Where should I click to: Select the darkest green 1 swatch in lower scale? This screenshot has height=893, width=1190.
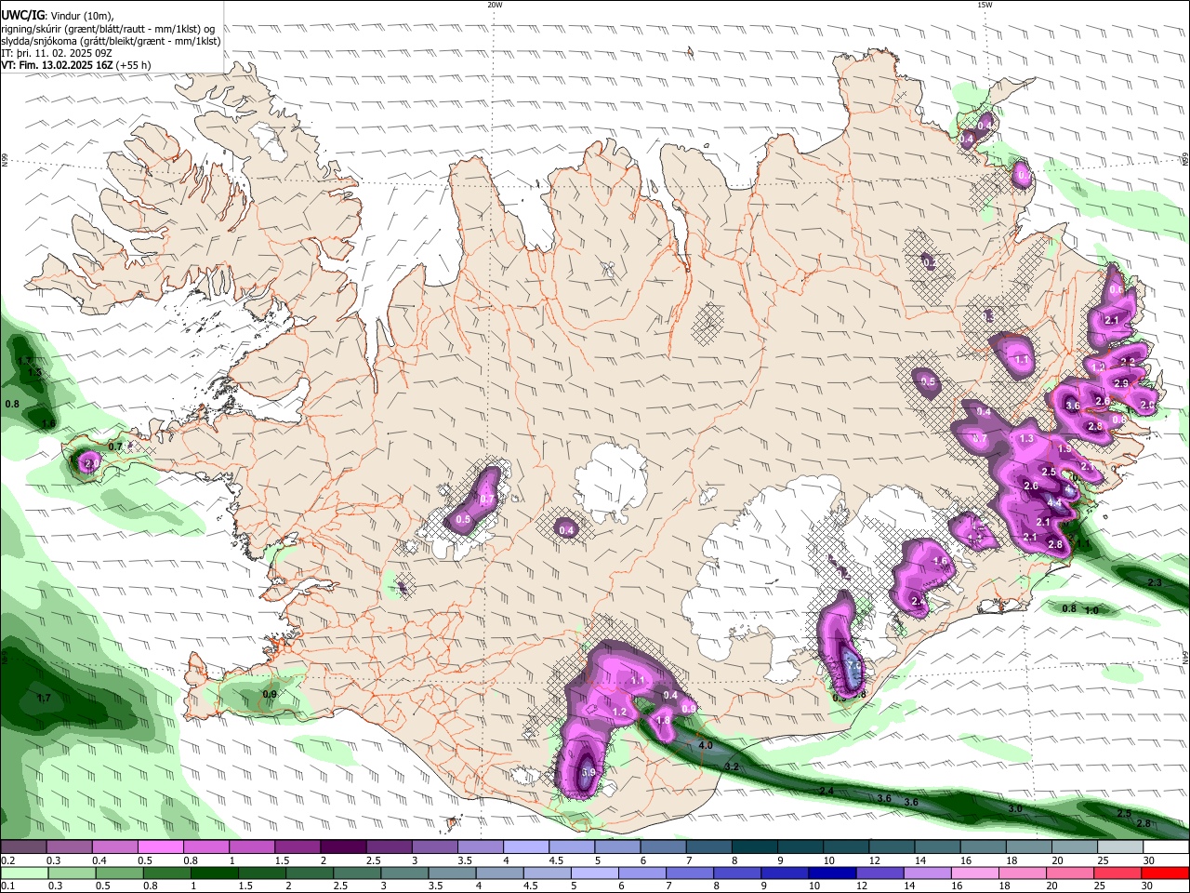[x=214, y=873]
